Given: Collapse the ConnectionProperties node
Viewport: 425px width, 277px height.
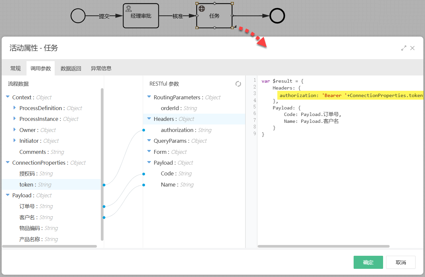Looking at the screenshot, I should pos(8,162).
